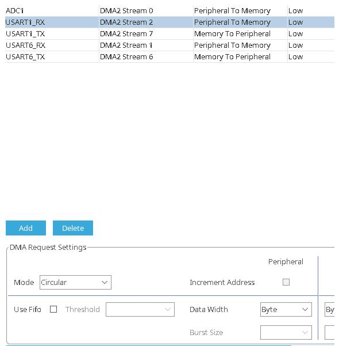Click DMA2 Stream 1 cell
Image resolution: width=339 pixels, height=346 pixels.
point(146,45)
